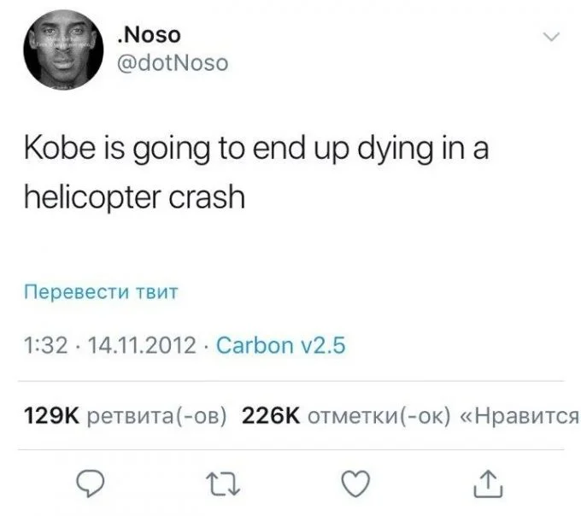
Task: Click the 1:32 timestamp
Action: click(46, 345)
